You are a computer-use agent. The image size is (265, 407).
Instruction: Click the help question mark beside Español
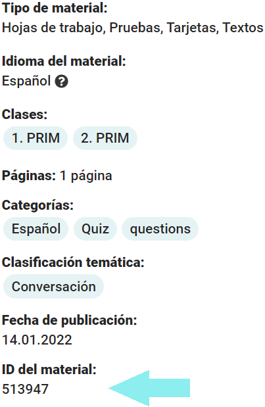62,82
